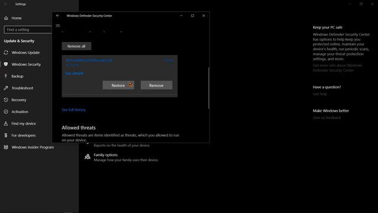Open the Recovery page
This screenshot has height=213, width=378.
18,100
